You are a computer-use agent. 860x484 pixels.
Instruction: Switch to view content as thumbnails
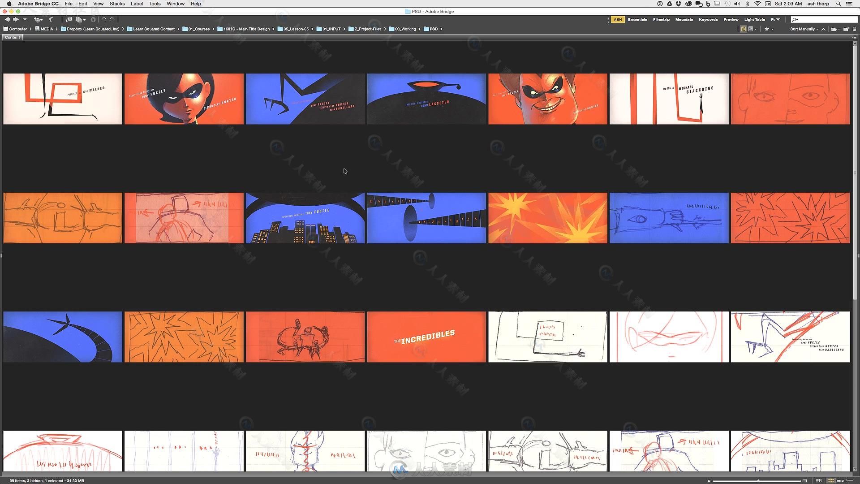[x=831, y=481]
